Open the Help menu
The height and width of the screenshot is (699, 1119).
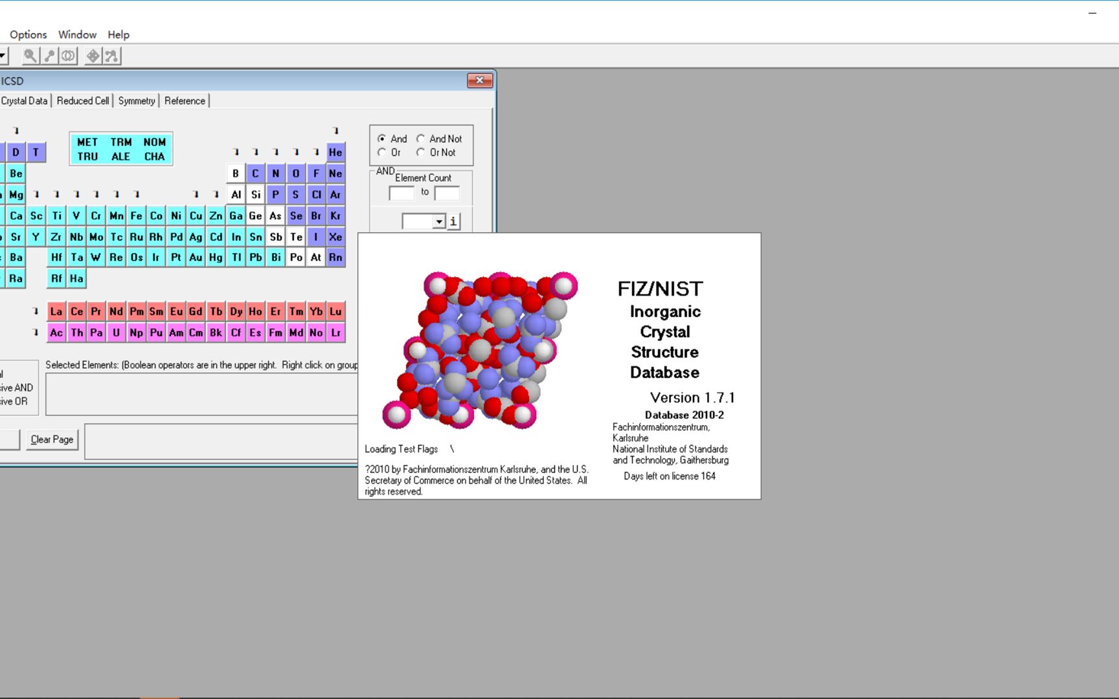[119, 34]
